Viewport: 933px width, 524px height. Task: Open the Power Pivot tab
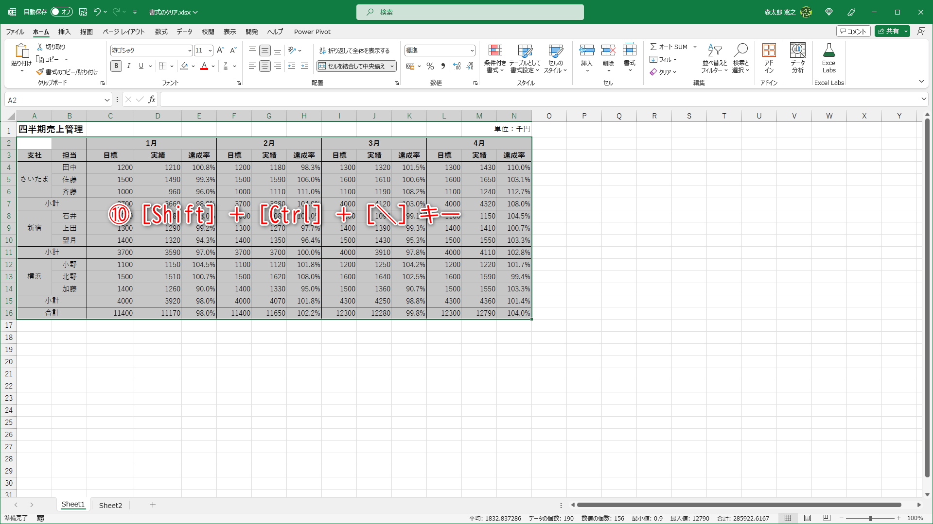[x=312, y=32]
